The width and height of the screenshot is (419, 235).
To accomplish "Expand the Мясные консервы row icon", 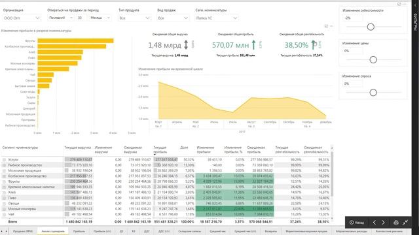I will [x=4, y=209].
